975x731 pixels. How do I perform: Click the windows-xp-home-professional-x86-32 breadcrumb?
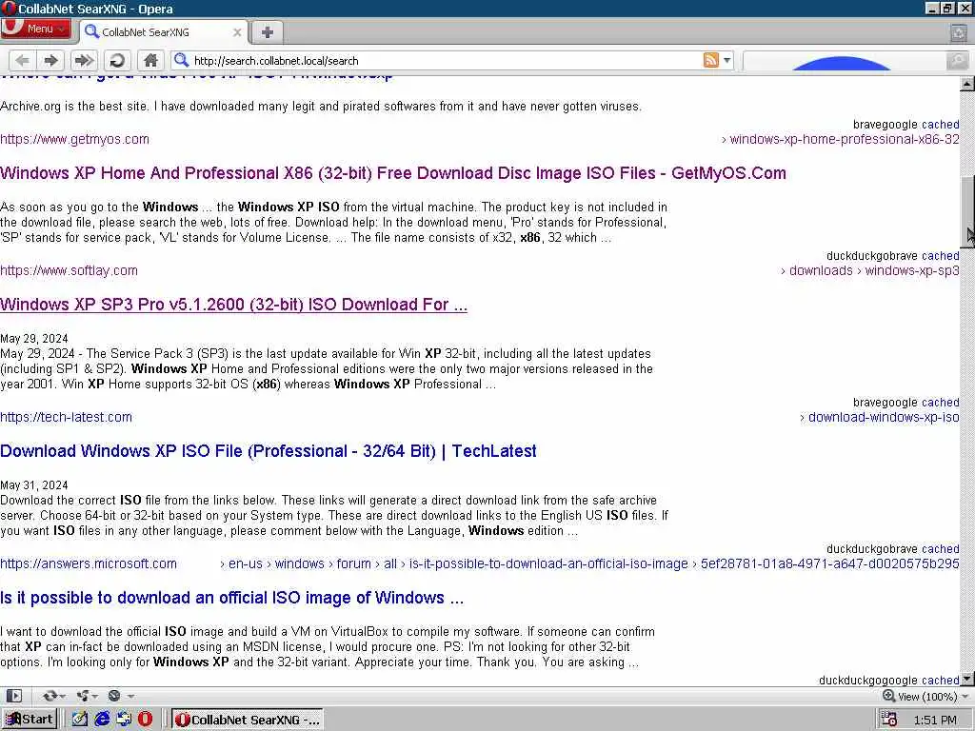coord(845,139)
